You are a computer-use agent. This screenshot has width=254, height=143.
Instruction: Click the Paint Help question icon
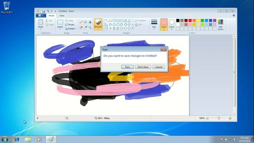pyautogui.click(x=234, y=15)
